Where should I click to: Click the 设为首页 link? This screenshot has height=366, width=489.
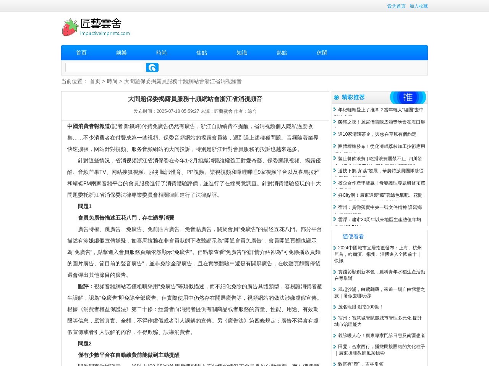click(x=396, y=6)
